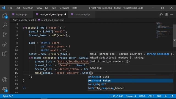Click the VS Code logo icon
Screen dimensions: 176x99
point(4,8)
